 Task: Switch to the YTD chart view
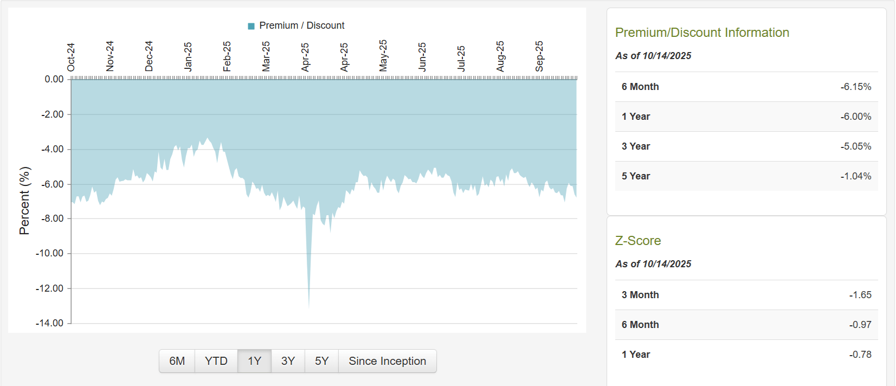click(x=216, y=361)
